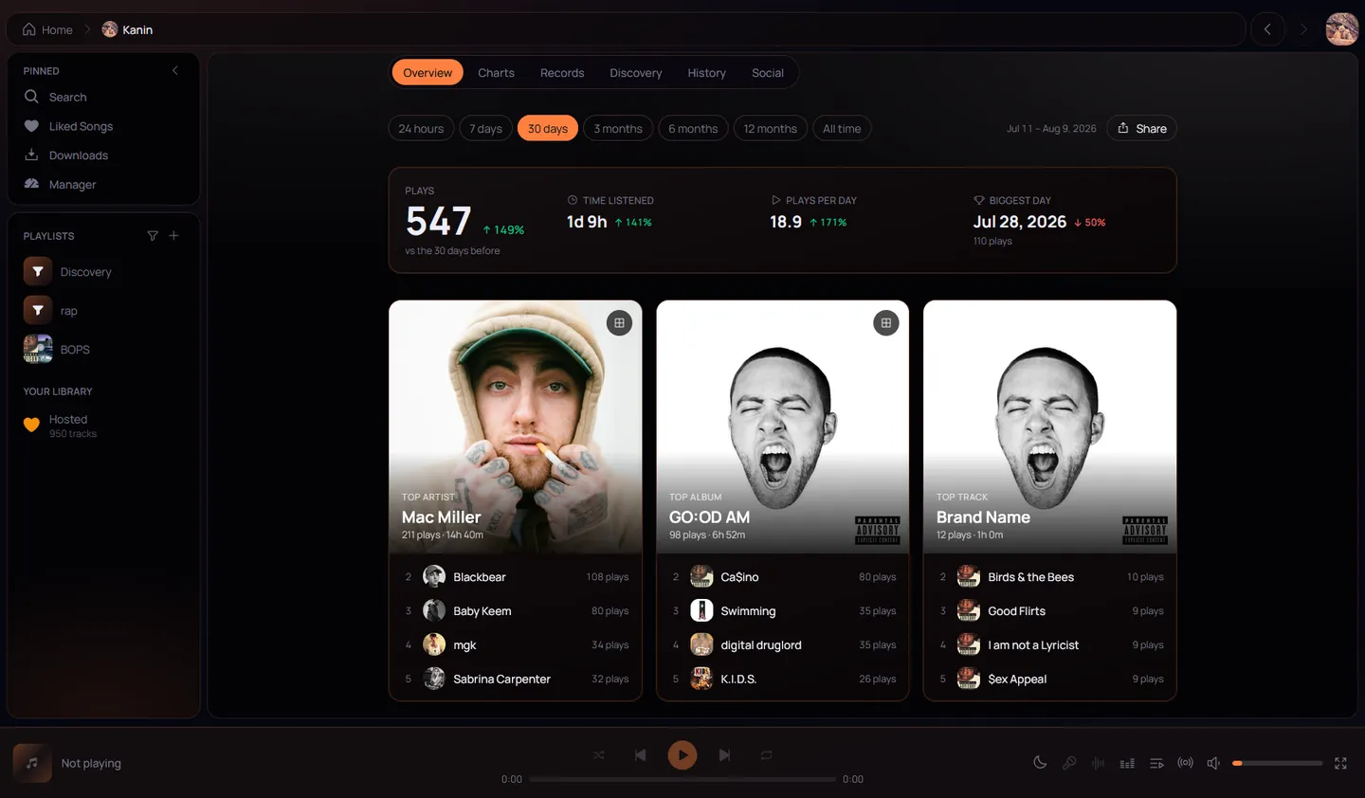
Task: Switch to the History tab
Action: click(x=706, y=73)
